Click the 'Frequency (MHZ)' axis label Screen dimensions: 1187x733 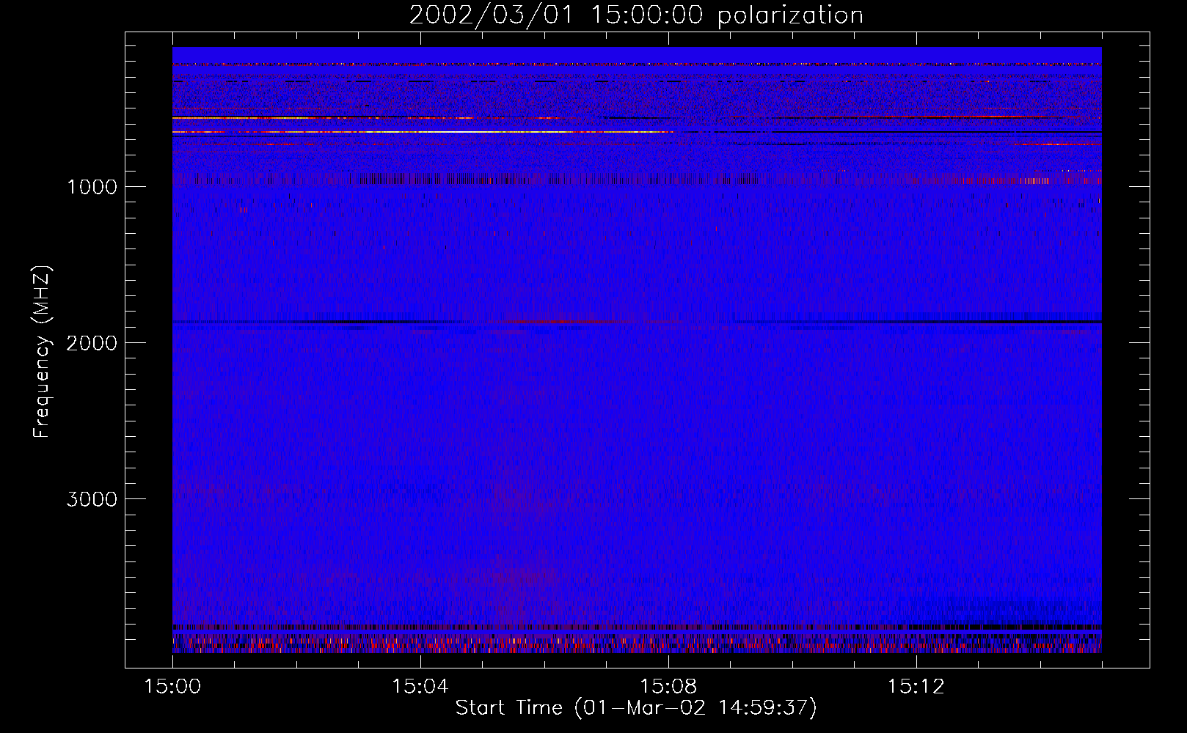click(x=42, y=352)
